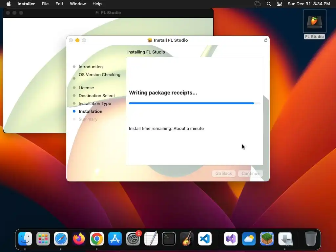Select the Summary step
The width and height of the screenshot is (336, 252).
tap(88, 119)
